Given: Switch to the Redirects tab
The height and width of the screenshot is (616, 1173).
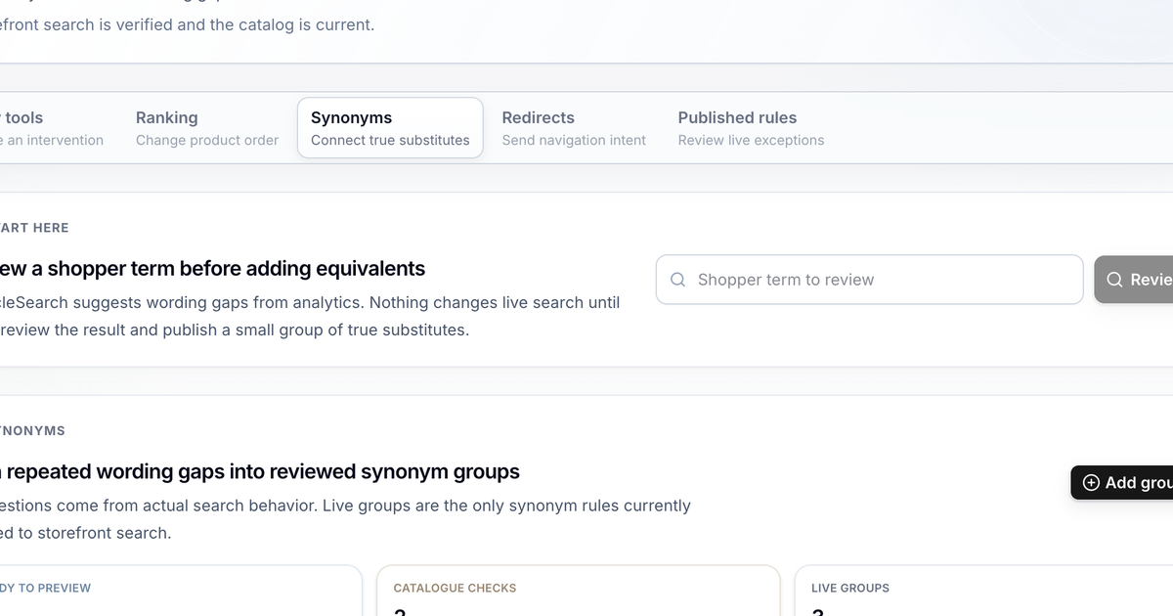Looking at the screenshot, I should pos(574,128).
